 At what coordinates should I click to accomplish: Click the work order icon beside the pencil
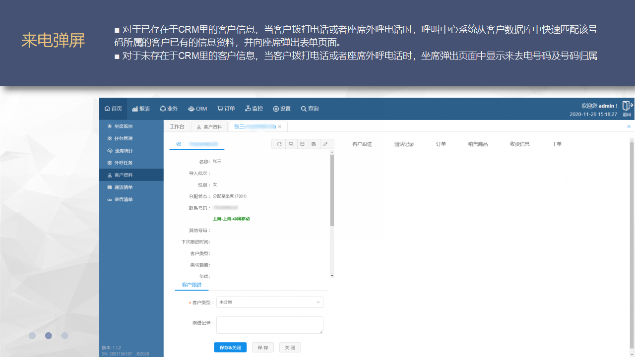pyautogui.click(x=314, y=144)
